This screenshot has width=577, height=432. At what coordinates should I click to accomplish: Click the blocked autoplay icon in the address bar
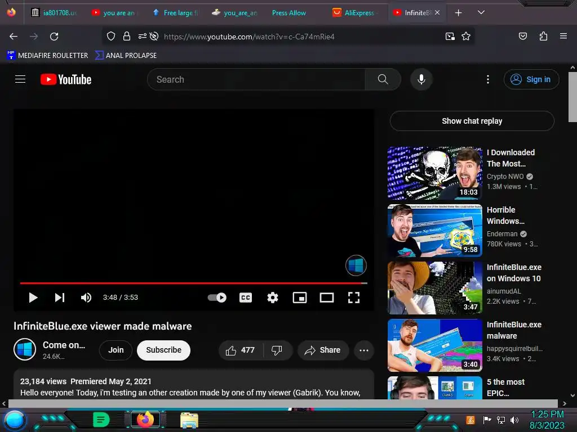click(x=154, y=36)
